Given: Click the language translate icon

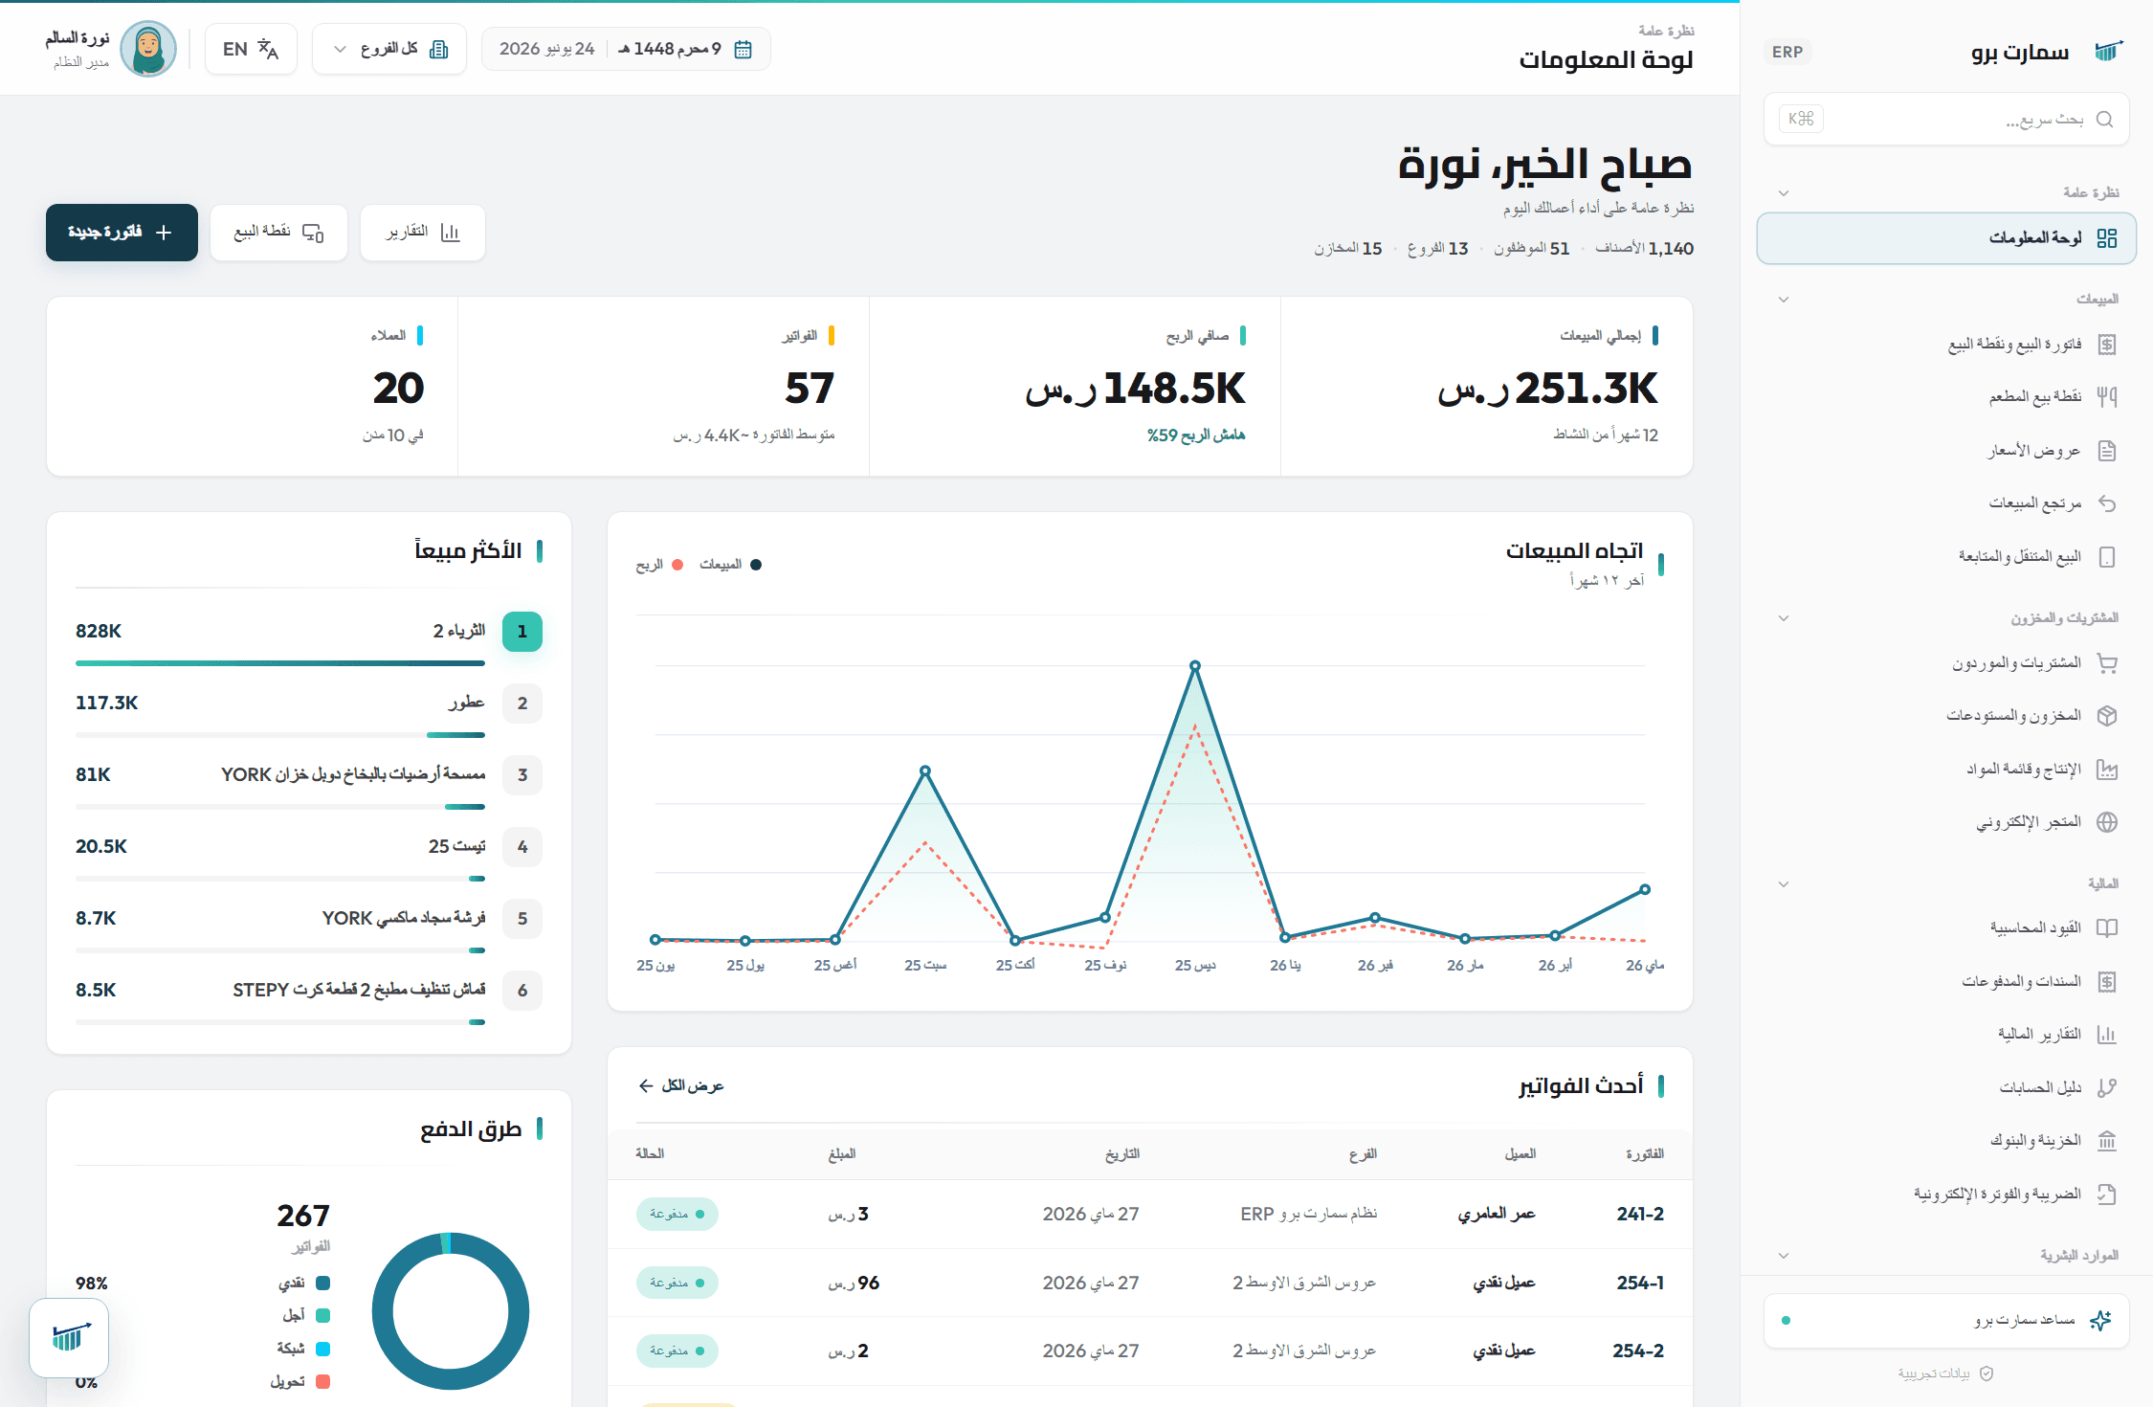Looking at the screenshot, I should pyautogui.click(x=268, y=50).
